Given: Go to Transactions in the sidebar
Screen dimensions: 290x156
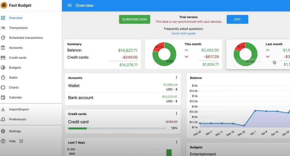Looking at the screenshot, I should [18, 28].
